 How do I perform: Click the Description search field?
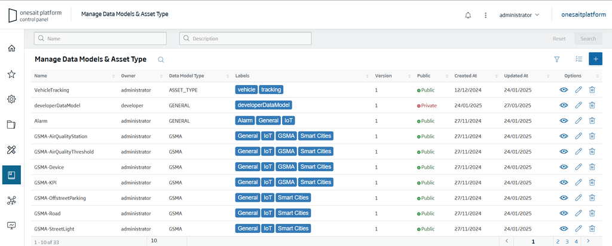(x=245, y=39)
